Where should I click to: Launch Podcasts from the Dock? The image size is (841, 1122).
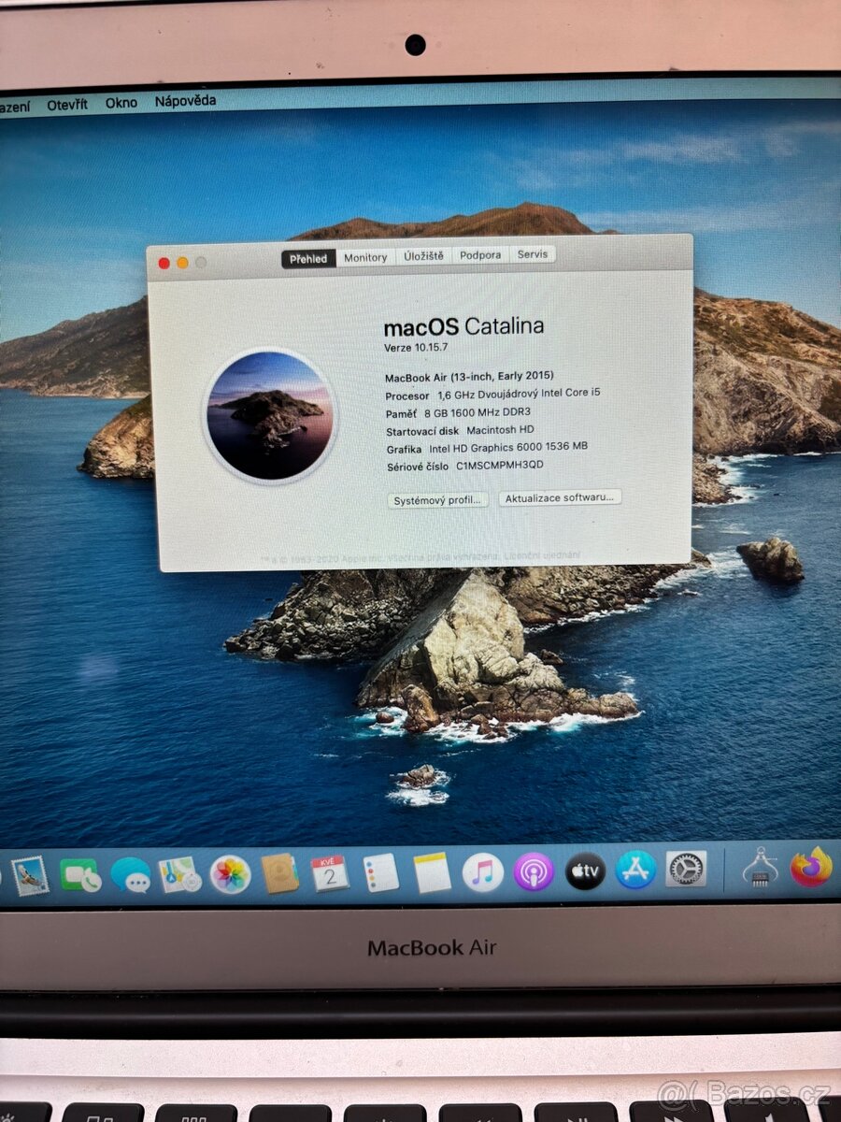(534, 871)
